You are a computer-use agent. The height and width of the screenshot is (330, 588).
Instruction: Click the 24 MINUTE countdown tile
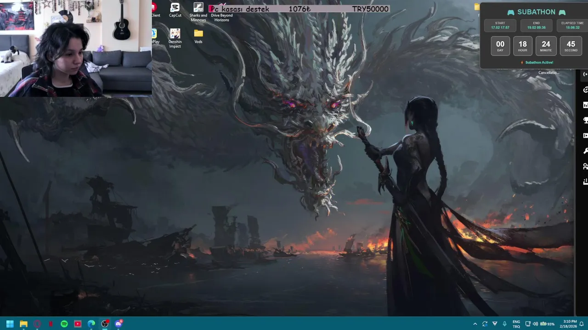point(546,46)
